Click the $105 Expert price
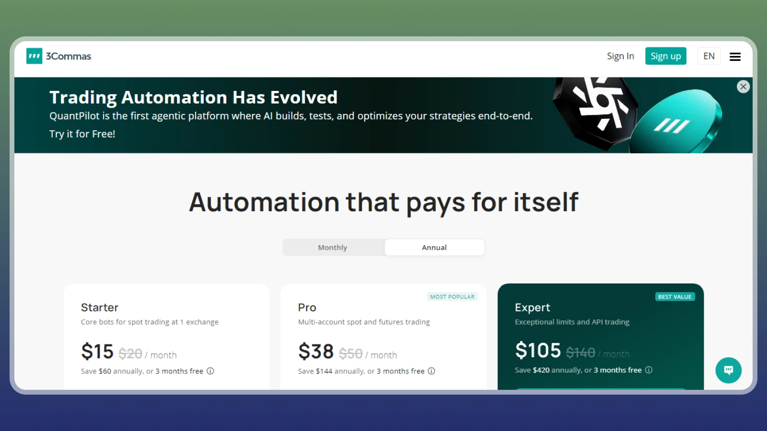Screen dimensions: 767x431 point(538,350)
